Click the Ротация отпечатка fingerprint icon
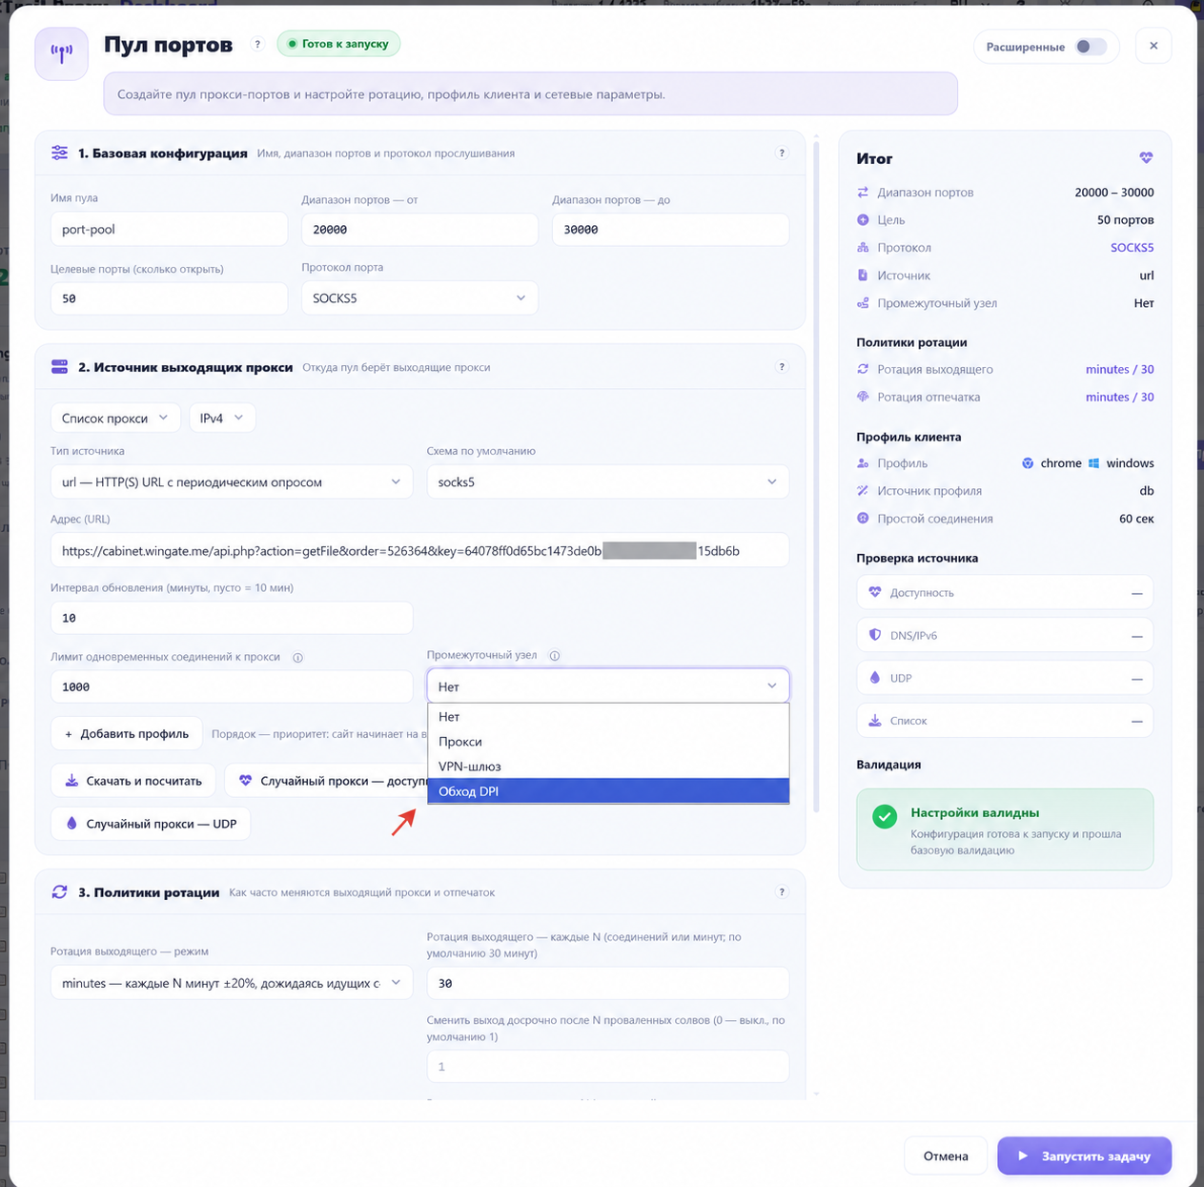The height and width of the screenshot is (1187, 1204). pyautogui.click(x=863, y=397)
